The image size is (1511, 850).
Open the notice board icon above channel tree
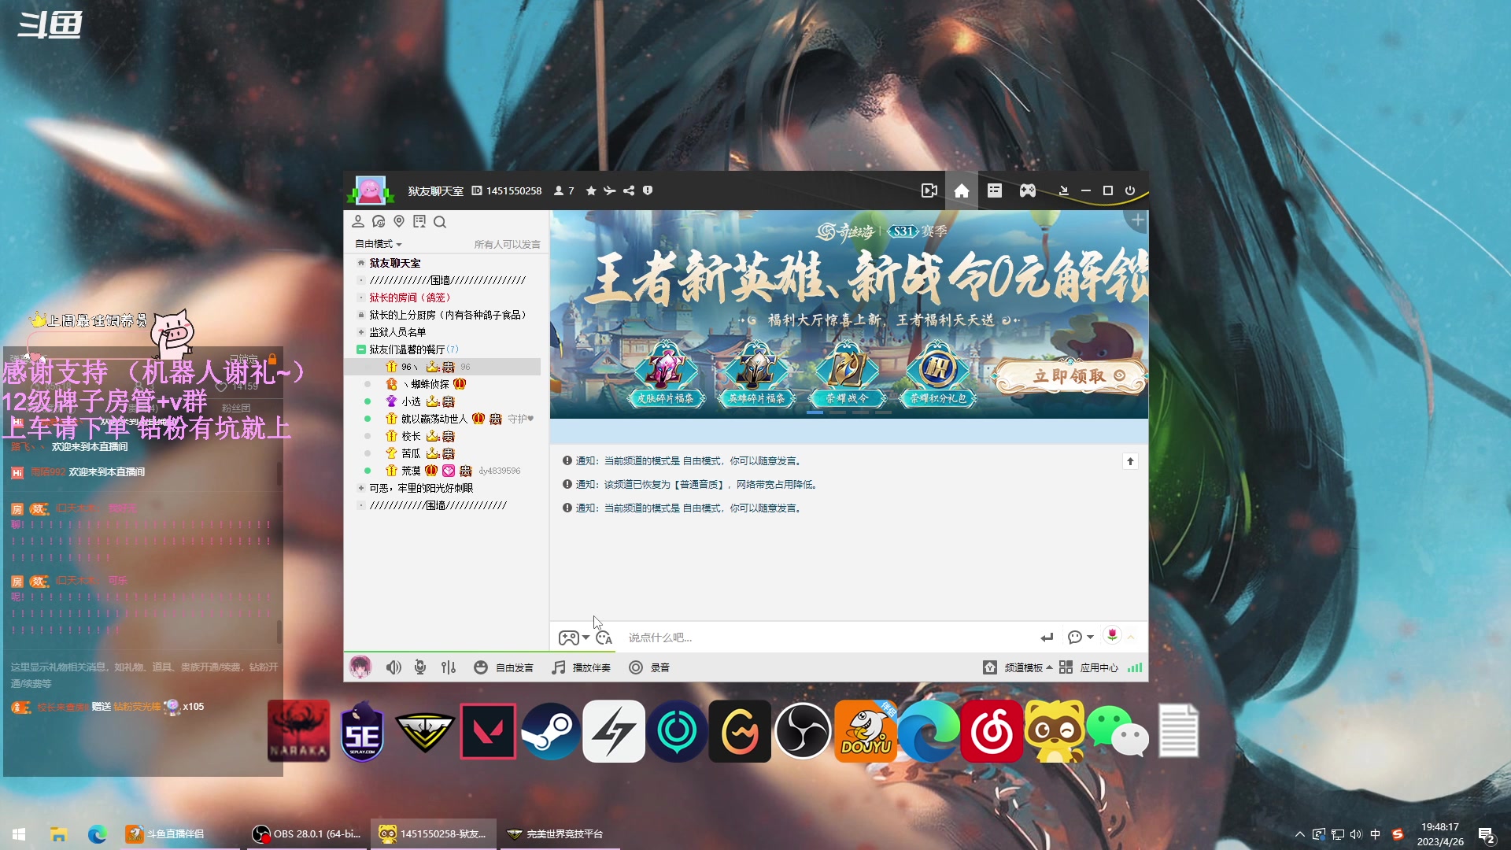419,222
